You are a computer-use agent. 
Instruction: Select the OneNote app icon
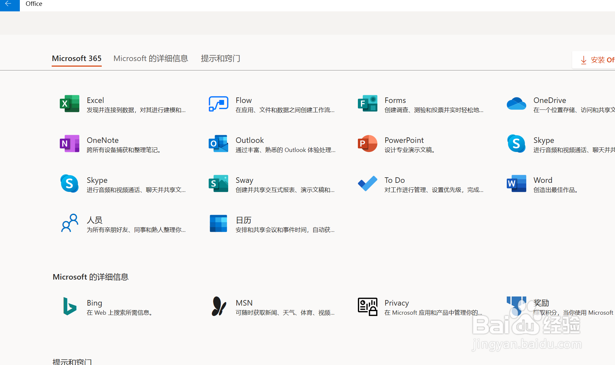tap(70, 144)
